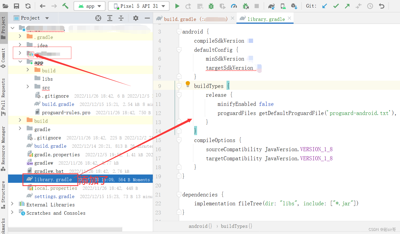Open Project panel options via gear icon
The height and width of the screenshot is (234, 400).
tap(135, 18)
